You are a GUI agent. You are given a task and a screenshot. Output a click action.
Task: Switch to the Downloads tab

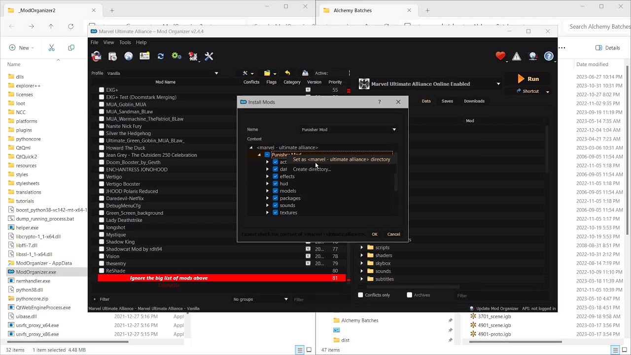[474, 101]
